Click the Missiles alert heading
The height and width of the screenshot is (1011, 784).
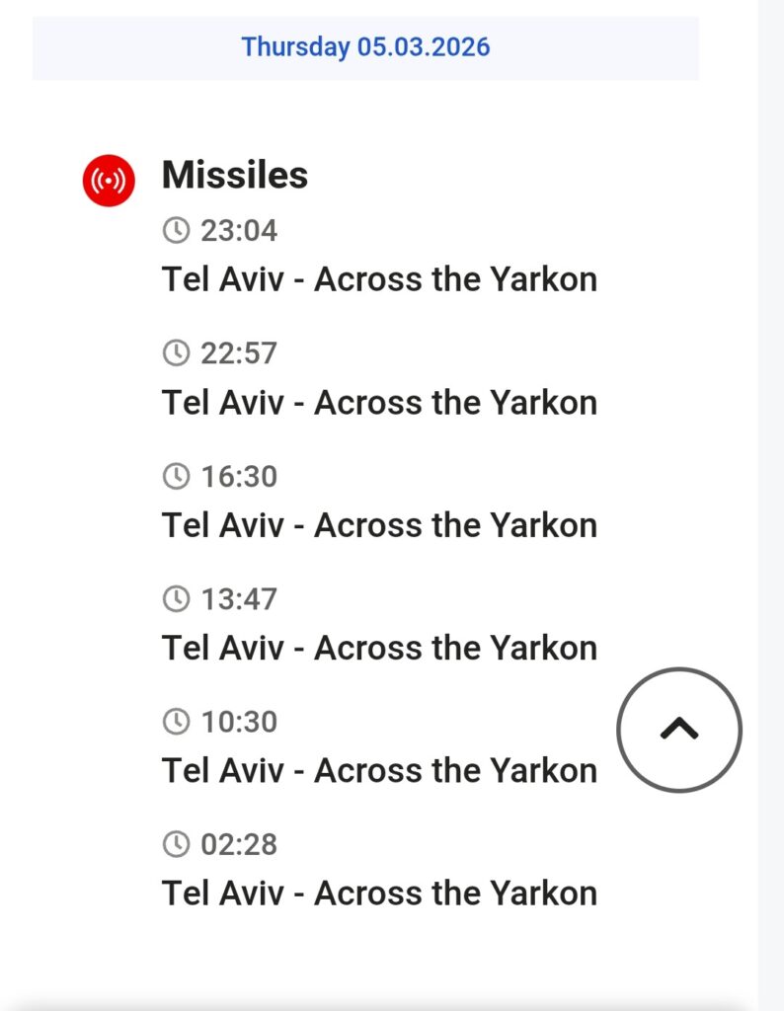click(x=235, y=176)
